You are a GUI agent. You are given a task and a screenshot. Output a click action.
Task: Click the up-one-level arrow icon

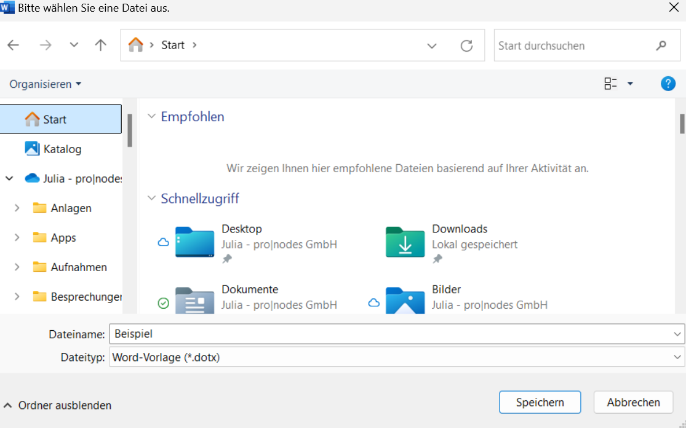pos(101,45)
